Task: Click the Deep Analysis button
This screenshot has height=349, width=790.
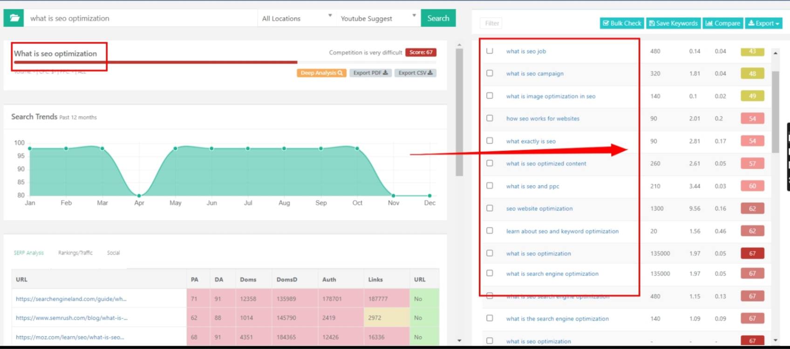Action: [321, 73]
